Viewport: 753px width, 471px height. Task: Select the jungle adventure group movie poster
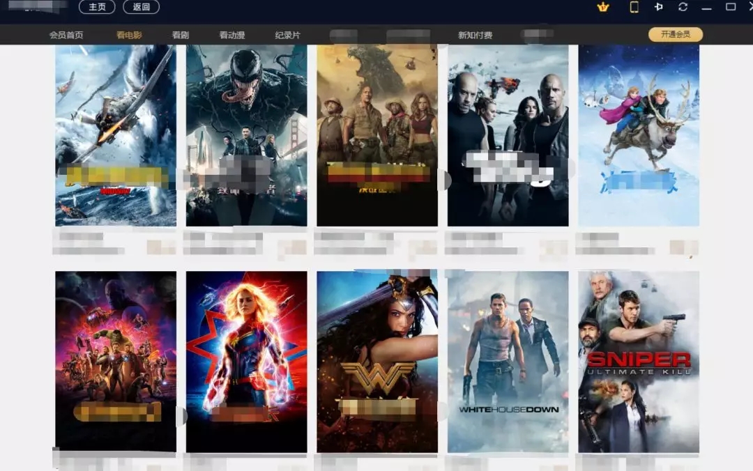(377, 135)
